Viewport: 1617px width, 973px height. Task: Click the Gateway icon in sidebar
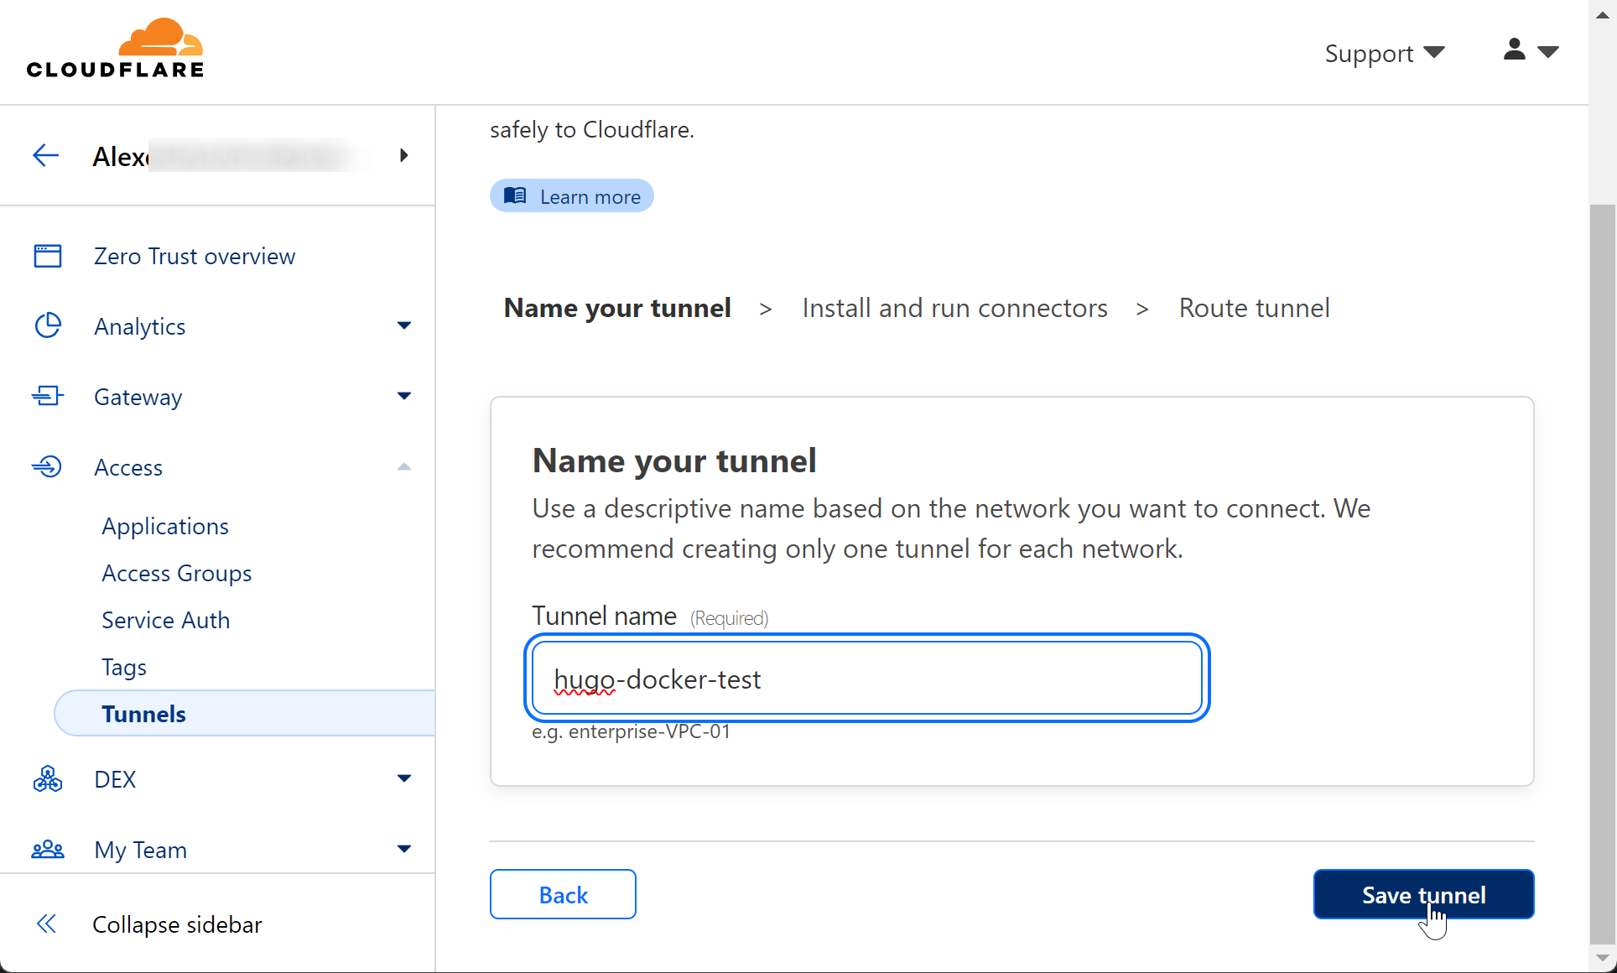(x=48, y=396)
